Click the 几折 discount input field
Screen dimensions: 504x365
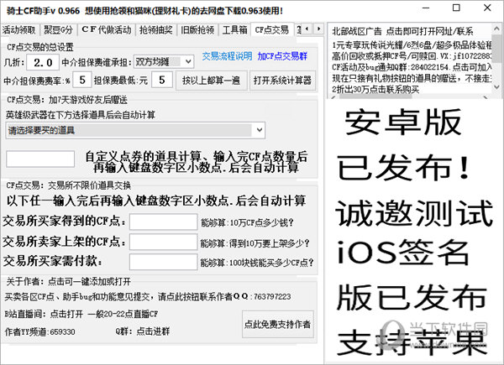point(43,62)
